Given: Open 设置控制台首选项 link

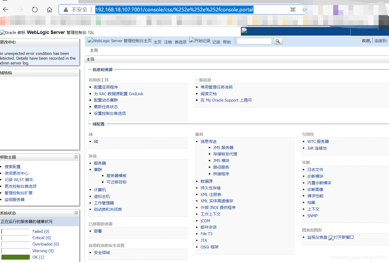Looking at the screenshot, I should (x=110, y=113).
